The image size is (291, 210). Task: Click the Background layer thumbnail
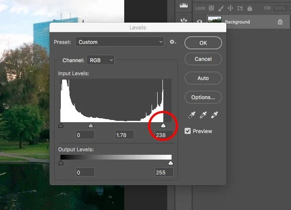click(215, 20)
